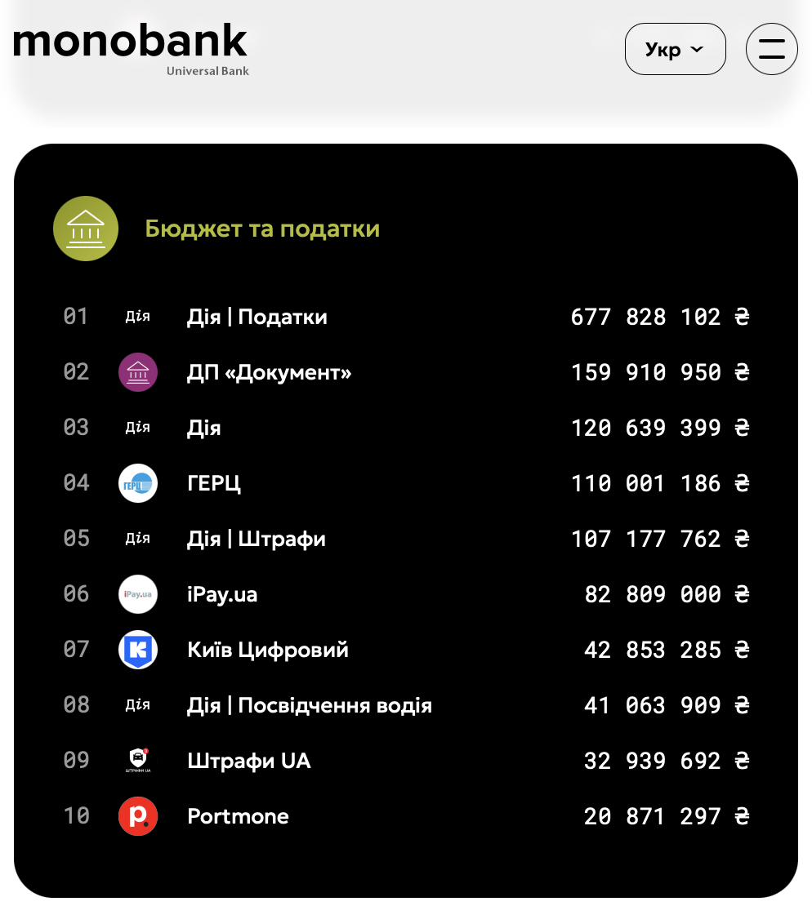Image resolution: width=812 pixels, height=906 pixels.
Task: Select the Дія | Податки entry
Action: coord(257,317)
